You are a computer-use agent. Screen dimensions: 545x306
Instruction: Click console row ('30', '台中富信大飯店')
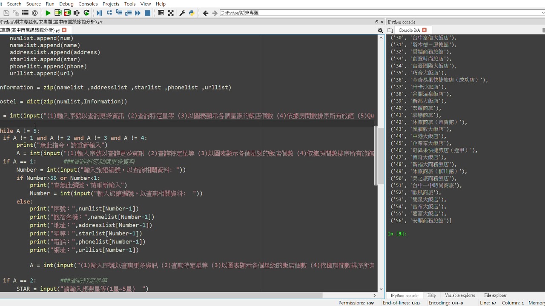click(423, 38)
